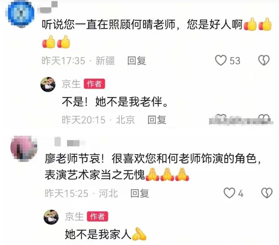Viewport: 279px width, 245px height.
Task: Tap 回复 under the 昨天20:15 北京 reply
Action: (157, 120)
